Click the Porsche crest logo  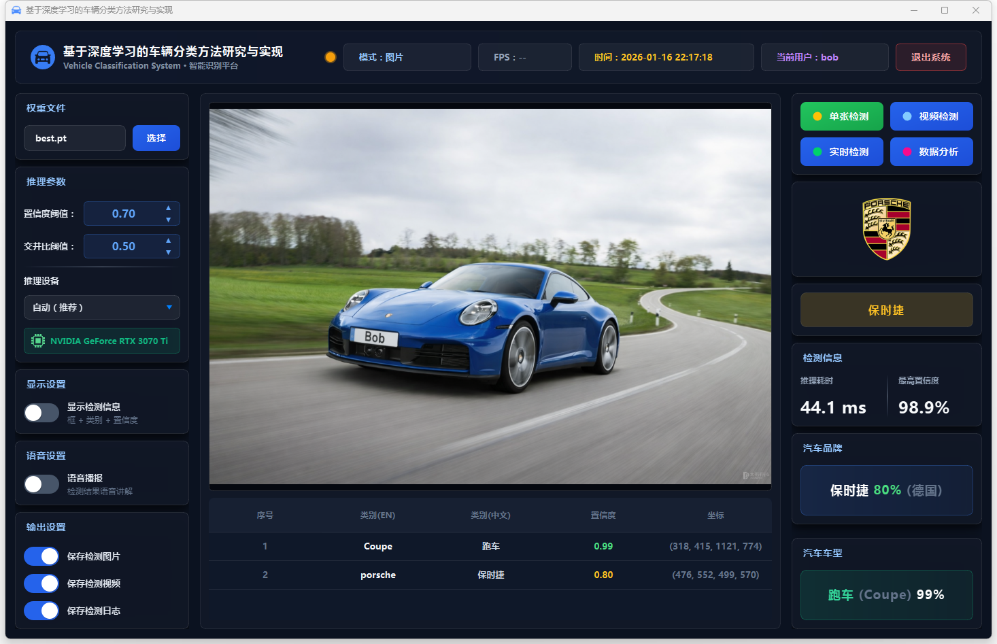887,229
